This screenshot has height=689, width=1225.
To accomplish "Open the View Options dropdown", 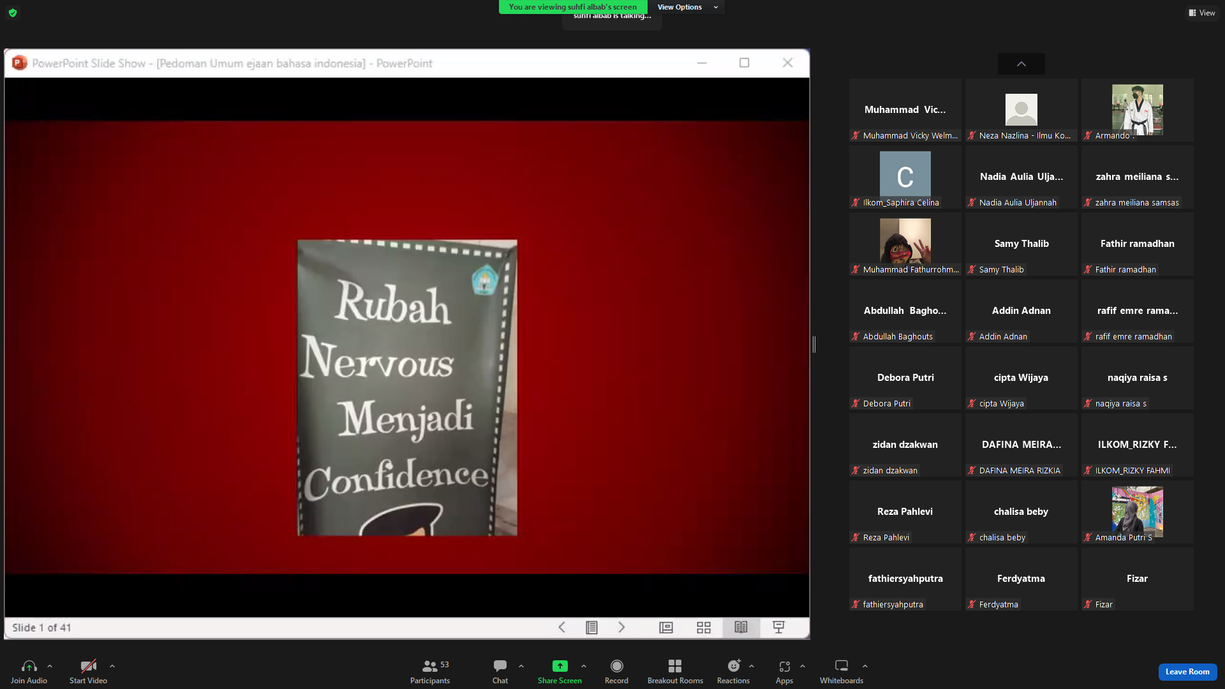I will (x=687, y=7).
